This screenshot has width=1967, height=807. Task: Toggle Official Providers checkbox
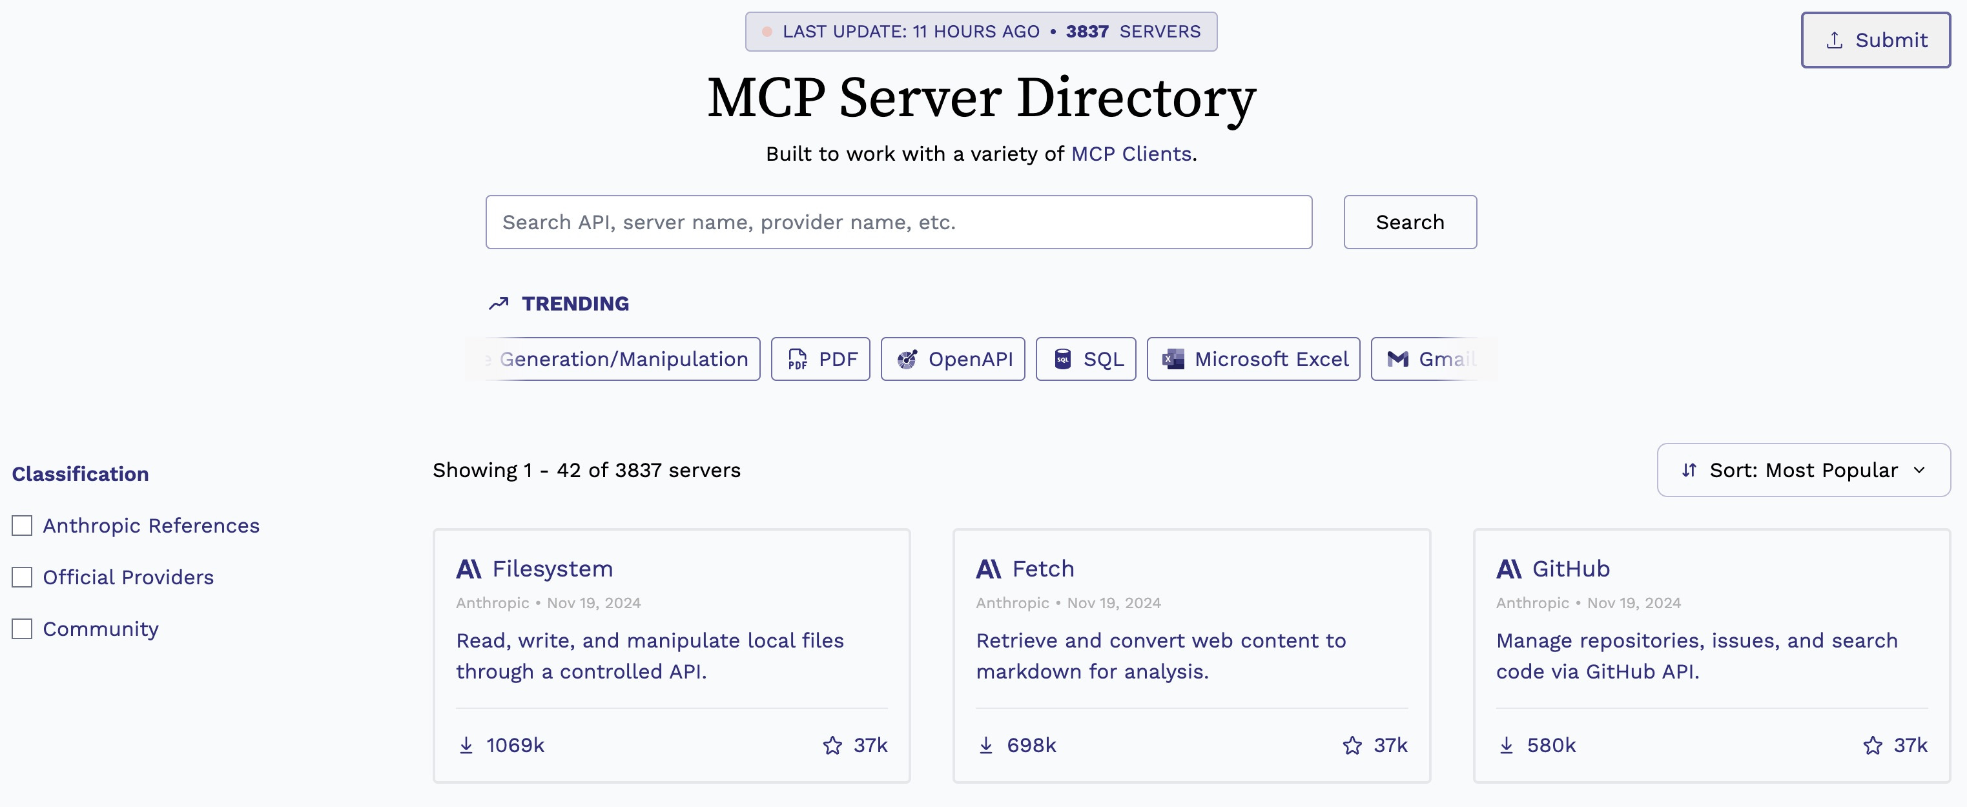pos(22,577)
